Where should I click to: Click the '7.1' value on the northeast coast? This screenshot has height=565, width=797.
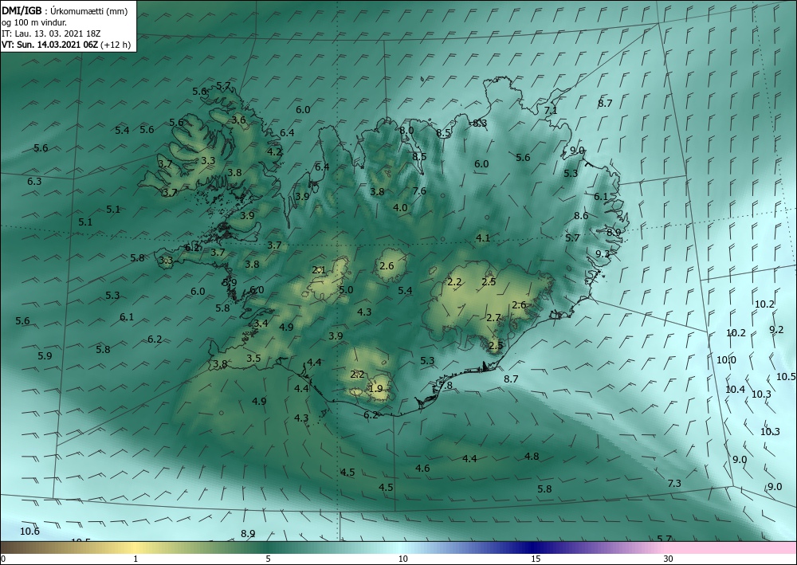(x=551, y=110)
